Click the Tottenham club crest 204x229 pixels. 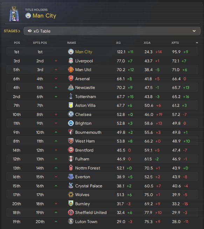[71, 96]
